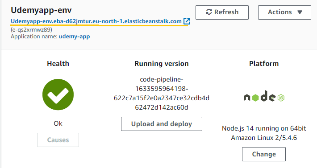Click the green health checkmark icon
Viewport: 317px width, 168px height.
(58, 94)
